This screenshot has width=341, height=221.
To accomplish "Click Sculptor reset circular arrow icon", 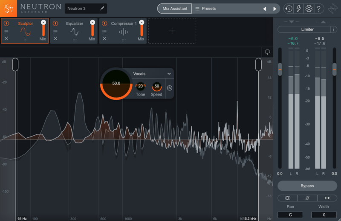I will tap(268, 52).
